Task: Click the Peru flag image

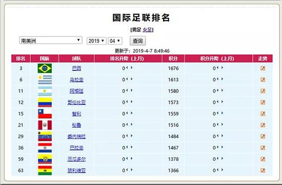Action: click(45, 125)
